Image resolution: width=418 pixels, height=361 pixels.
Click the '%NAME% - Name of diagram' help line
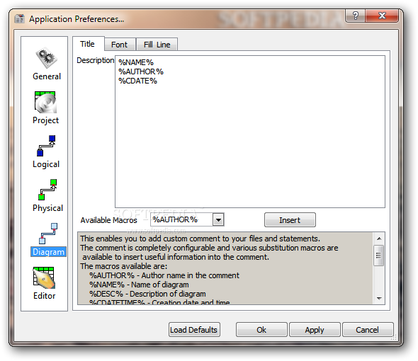(139, 285)
